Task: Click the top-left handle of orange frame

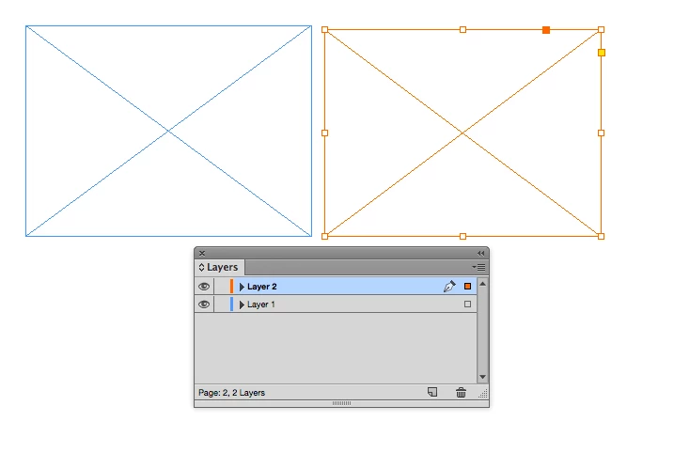Action: [325, 30]
